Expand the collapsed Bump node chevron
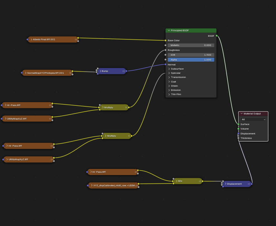The image size is (276, 226). click(x=100, y=71)
